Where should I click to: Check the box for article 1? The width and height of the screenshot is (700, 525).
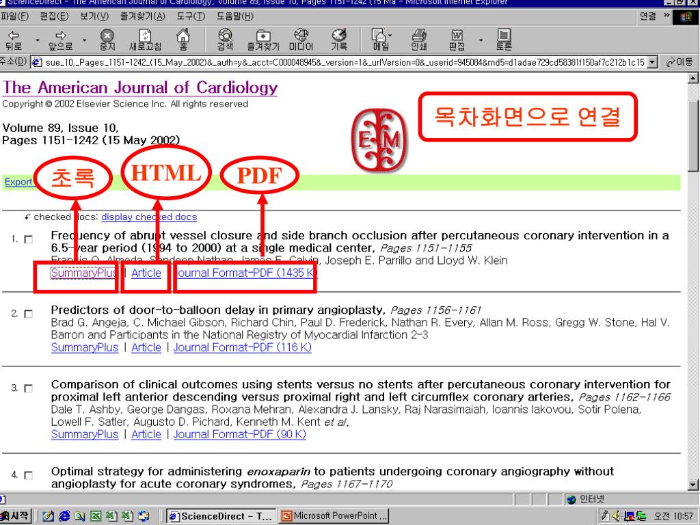[x=29, y=239]
